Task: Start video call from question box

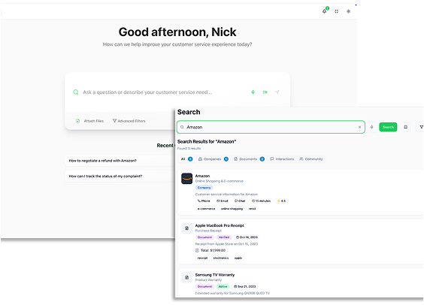Action: point(265,92)
